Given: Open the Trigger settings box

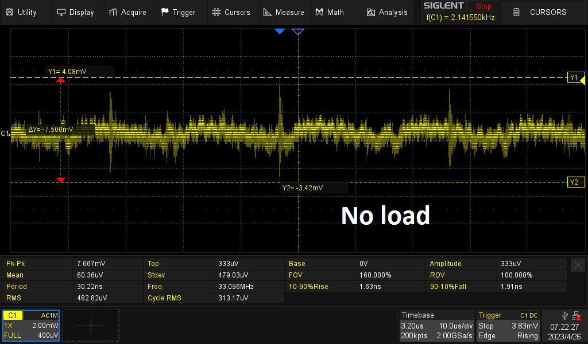Looking at the screenshot, I should [508, 325].
